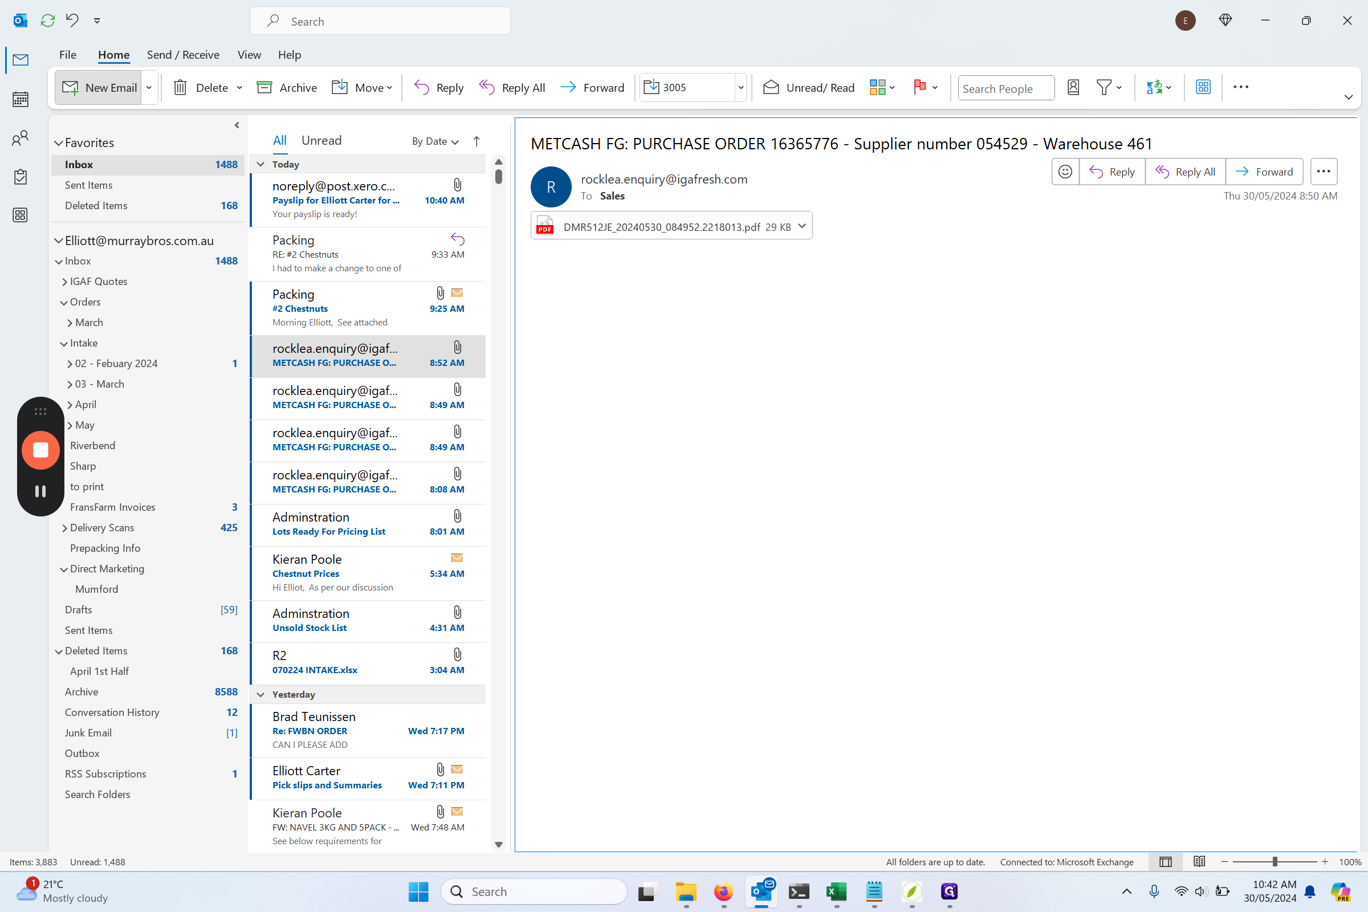1368x912 pixels.
Task: Open the Move dropdown
Action: (362, 87)
